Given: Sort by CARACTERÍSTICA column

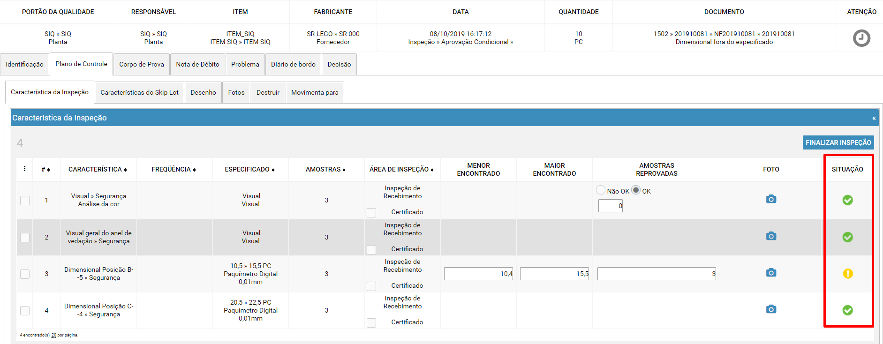Looking at the screenshot, I should (98, 169).
